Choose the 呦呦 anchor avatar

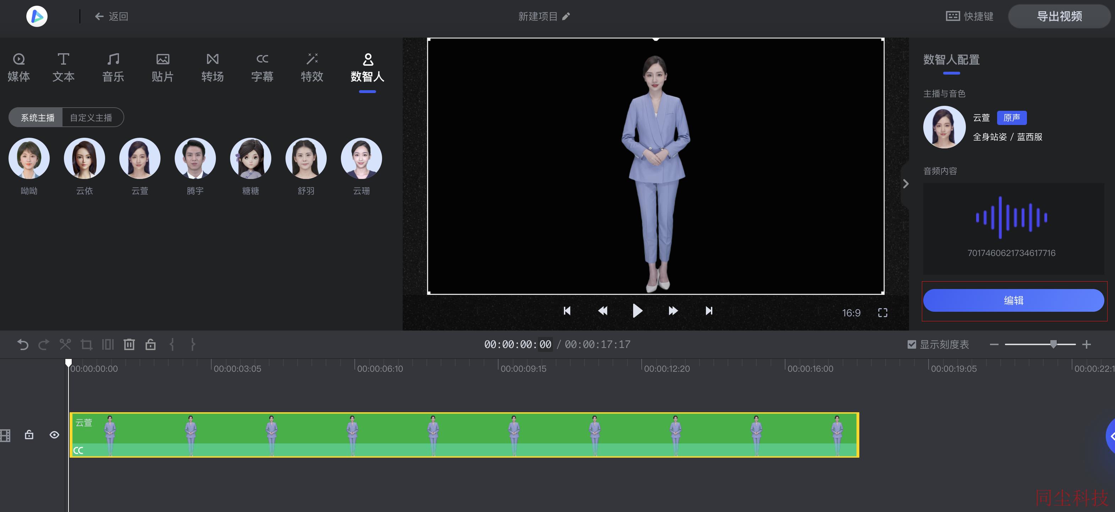click(29, 158)
